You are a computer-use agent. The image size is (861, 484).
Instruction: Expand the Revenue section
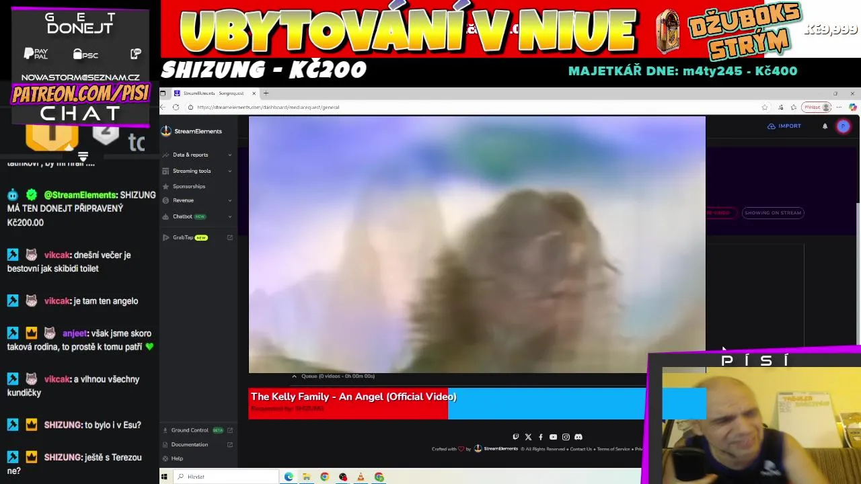click(x=197, y=200)
